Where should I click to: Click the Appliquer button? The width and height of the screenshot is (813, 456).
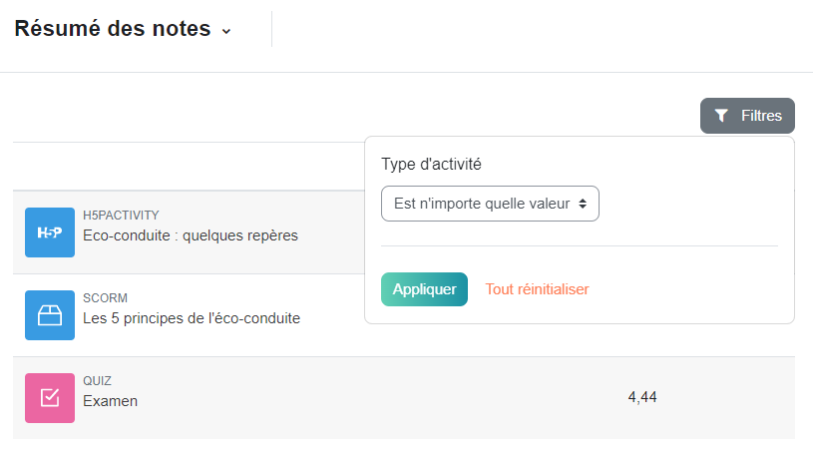[424, 289]
